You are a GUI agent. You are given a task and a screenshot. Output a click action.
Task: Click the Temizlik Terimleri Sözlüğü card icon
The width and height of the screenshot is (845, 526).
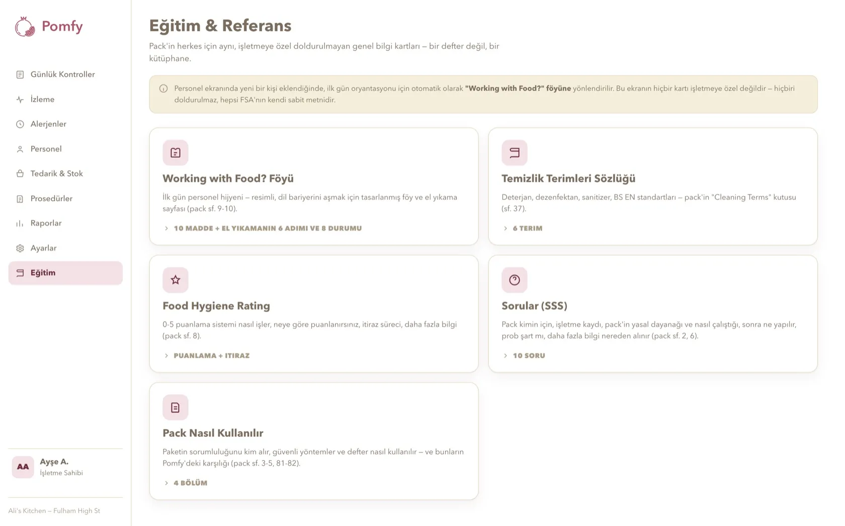point(515,153)
